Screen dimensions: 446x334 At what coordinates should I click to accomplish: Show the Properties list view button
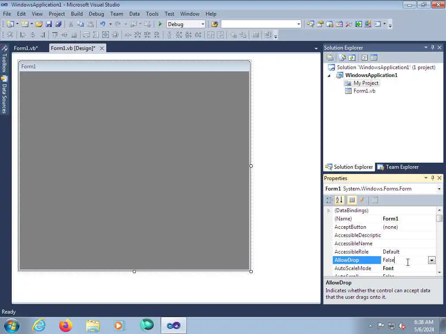click(x=352, y=200)
